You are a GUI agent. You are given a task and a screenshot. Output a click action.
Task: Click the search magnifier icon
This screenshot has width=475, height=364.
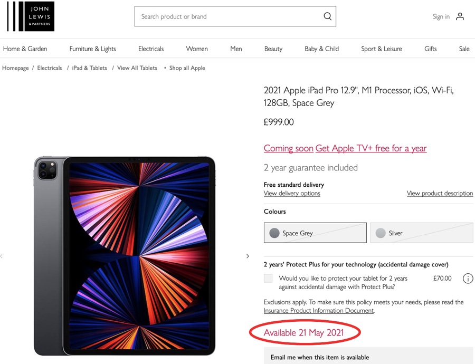[328, 16]
